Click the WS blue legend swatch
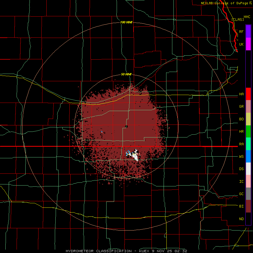 point(248,156)
